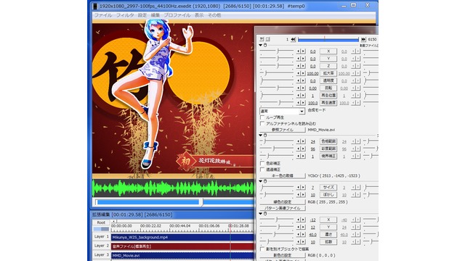Screen dimensions: 465x261
Task: Enable アルファチャンネルを読み込む checkbox
Action: pos(262,123)
